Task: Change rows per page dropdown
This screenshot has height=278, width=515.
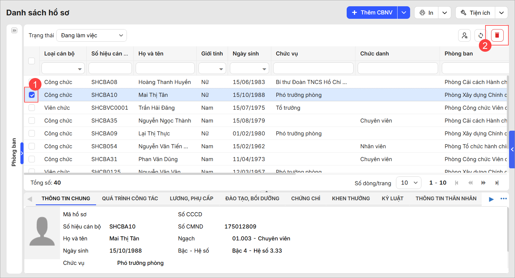Action: [409, 183]
